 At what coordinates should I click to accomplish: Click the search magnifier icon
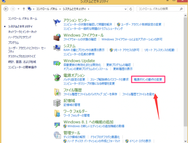tap(181, 9)
